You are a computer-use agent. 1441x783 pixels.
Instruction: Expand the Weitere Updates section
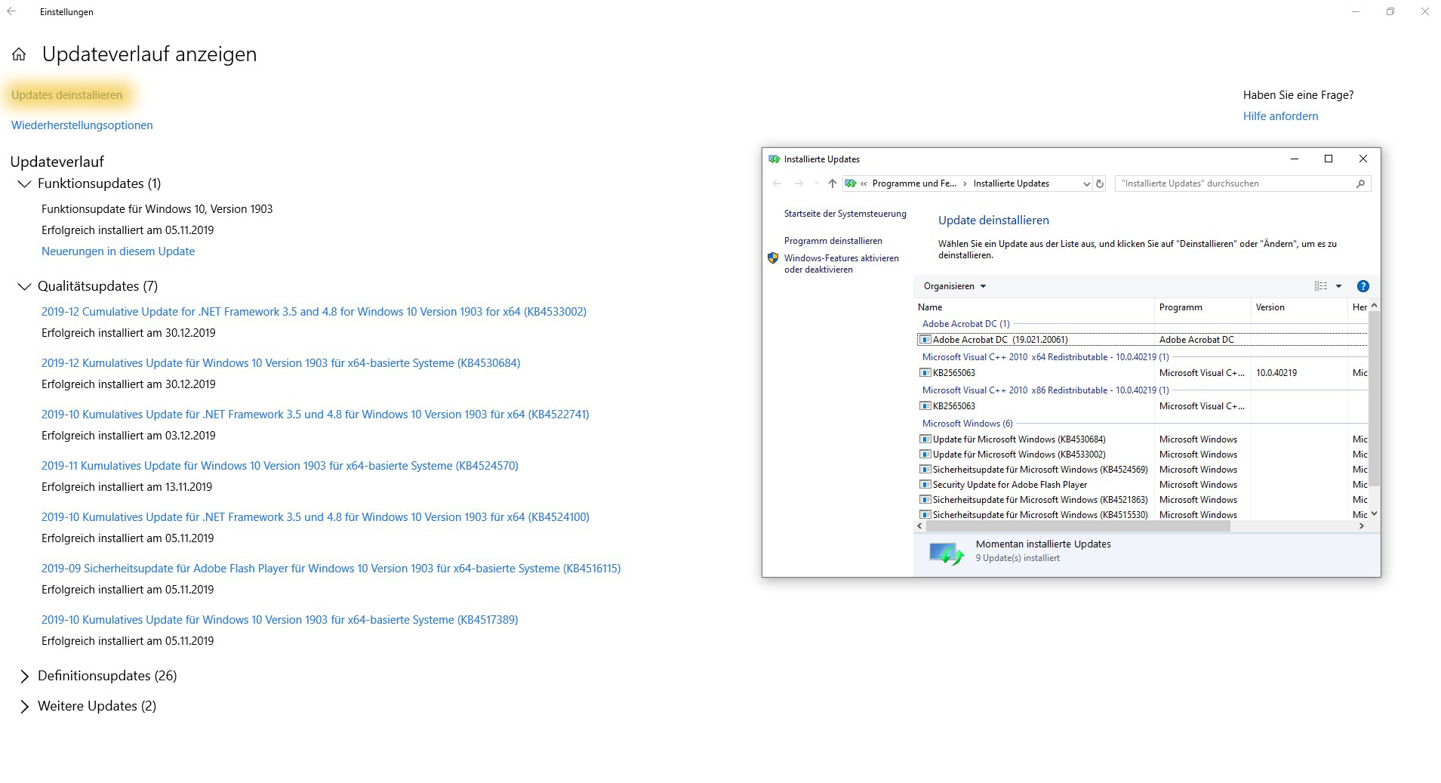click(x=24, y=706)
